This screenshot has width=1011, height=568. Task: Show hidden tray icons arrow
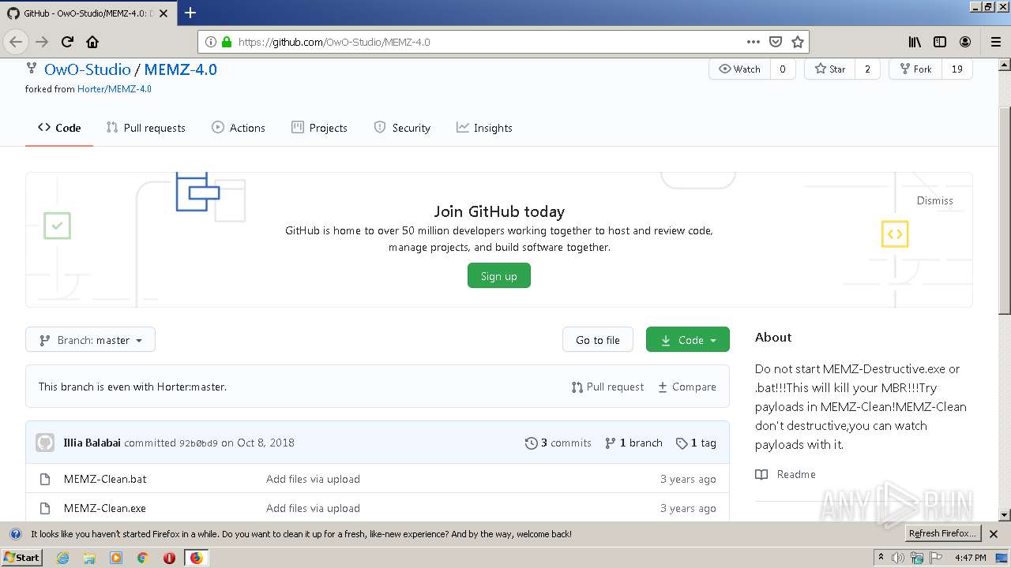[x=881, y=558]
